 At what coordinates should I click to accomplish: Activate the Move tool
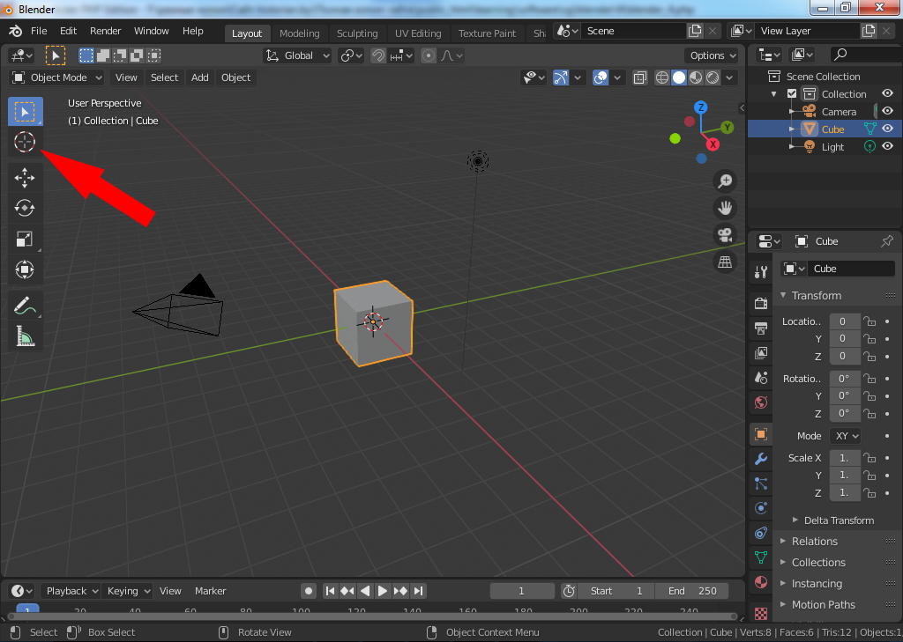25,178
